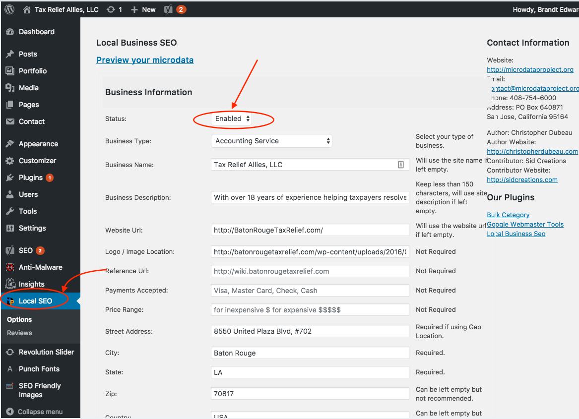Click the Local SEO plugin icon
579x419 pixels.
point(10,301)
